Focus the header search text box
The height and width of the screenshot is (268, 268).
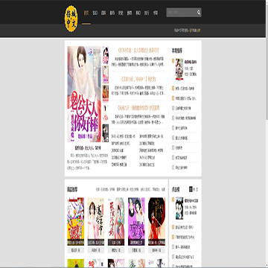(182, 13)
